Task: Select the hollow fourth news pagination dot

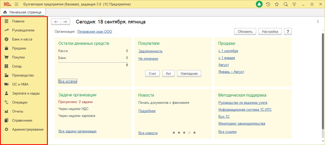Action: pyautogui.click(x=189, y=133)
